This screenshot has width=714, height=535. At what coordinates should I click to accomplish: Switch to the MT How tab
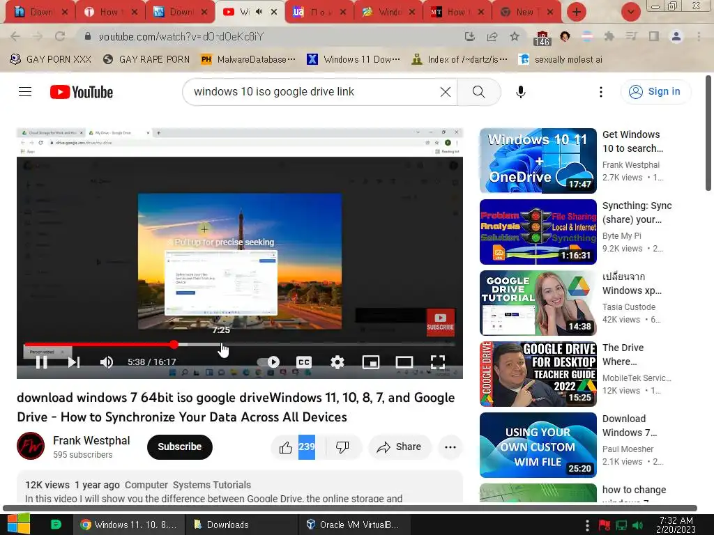point(457,12)
